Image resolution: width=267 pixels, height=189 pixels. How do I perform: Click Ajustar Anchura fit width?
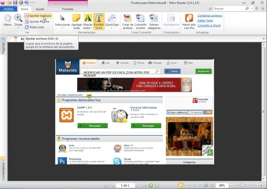[38, 16]
